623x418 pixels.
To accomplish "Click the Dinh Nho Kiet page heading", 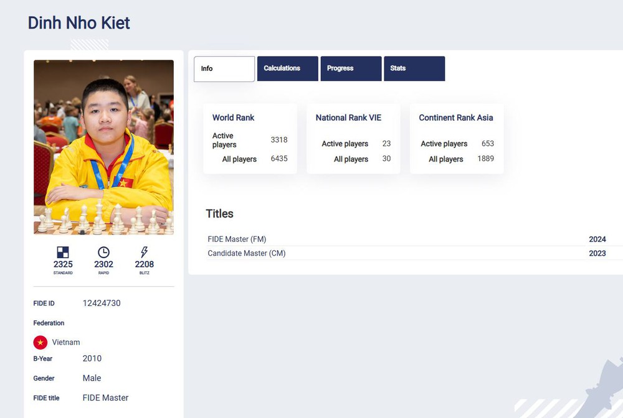I will 79,24.
